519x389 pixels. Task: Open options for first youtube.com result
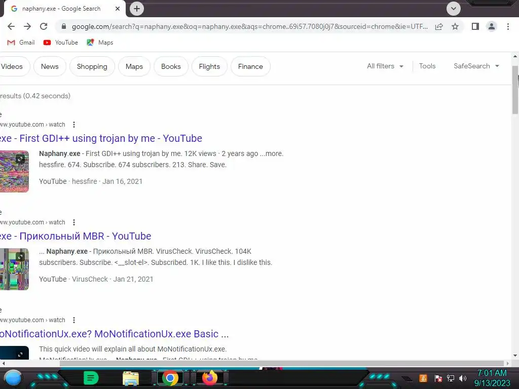tap(74, 125)
